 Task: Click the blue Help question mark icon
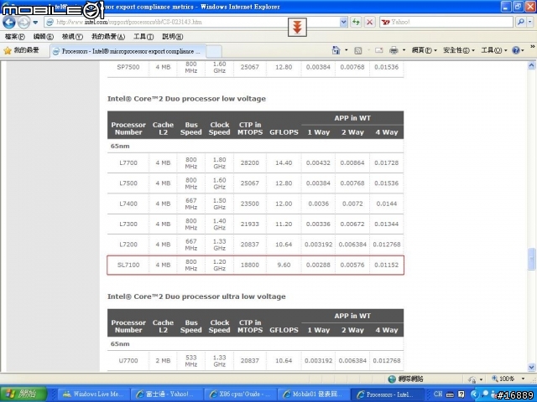(516, 50)
